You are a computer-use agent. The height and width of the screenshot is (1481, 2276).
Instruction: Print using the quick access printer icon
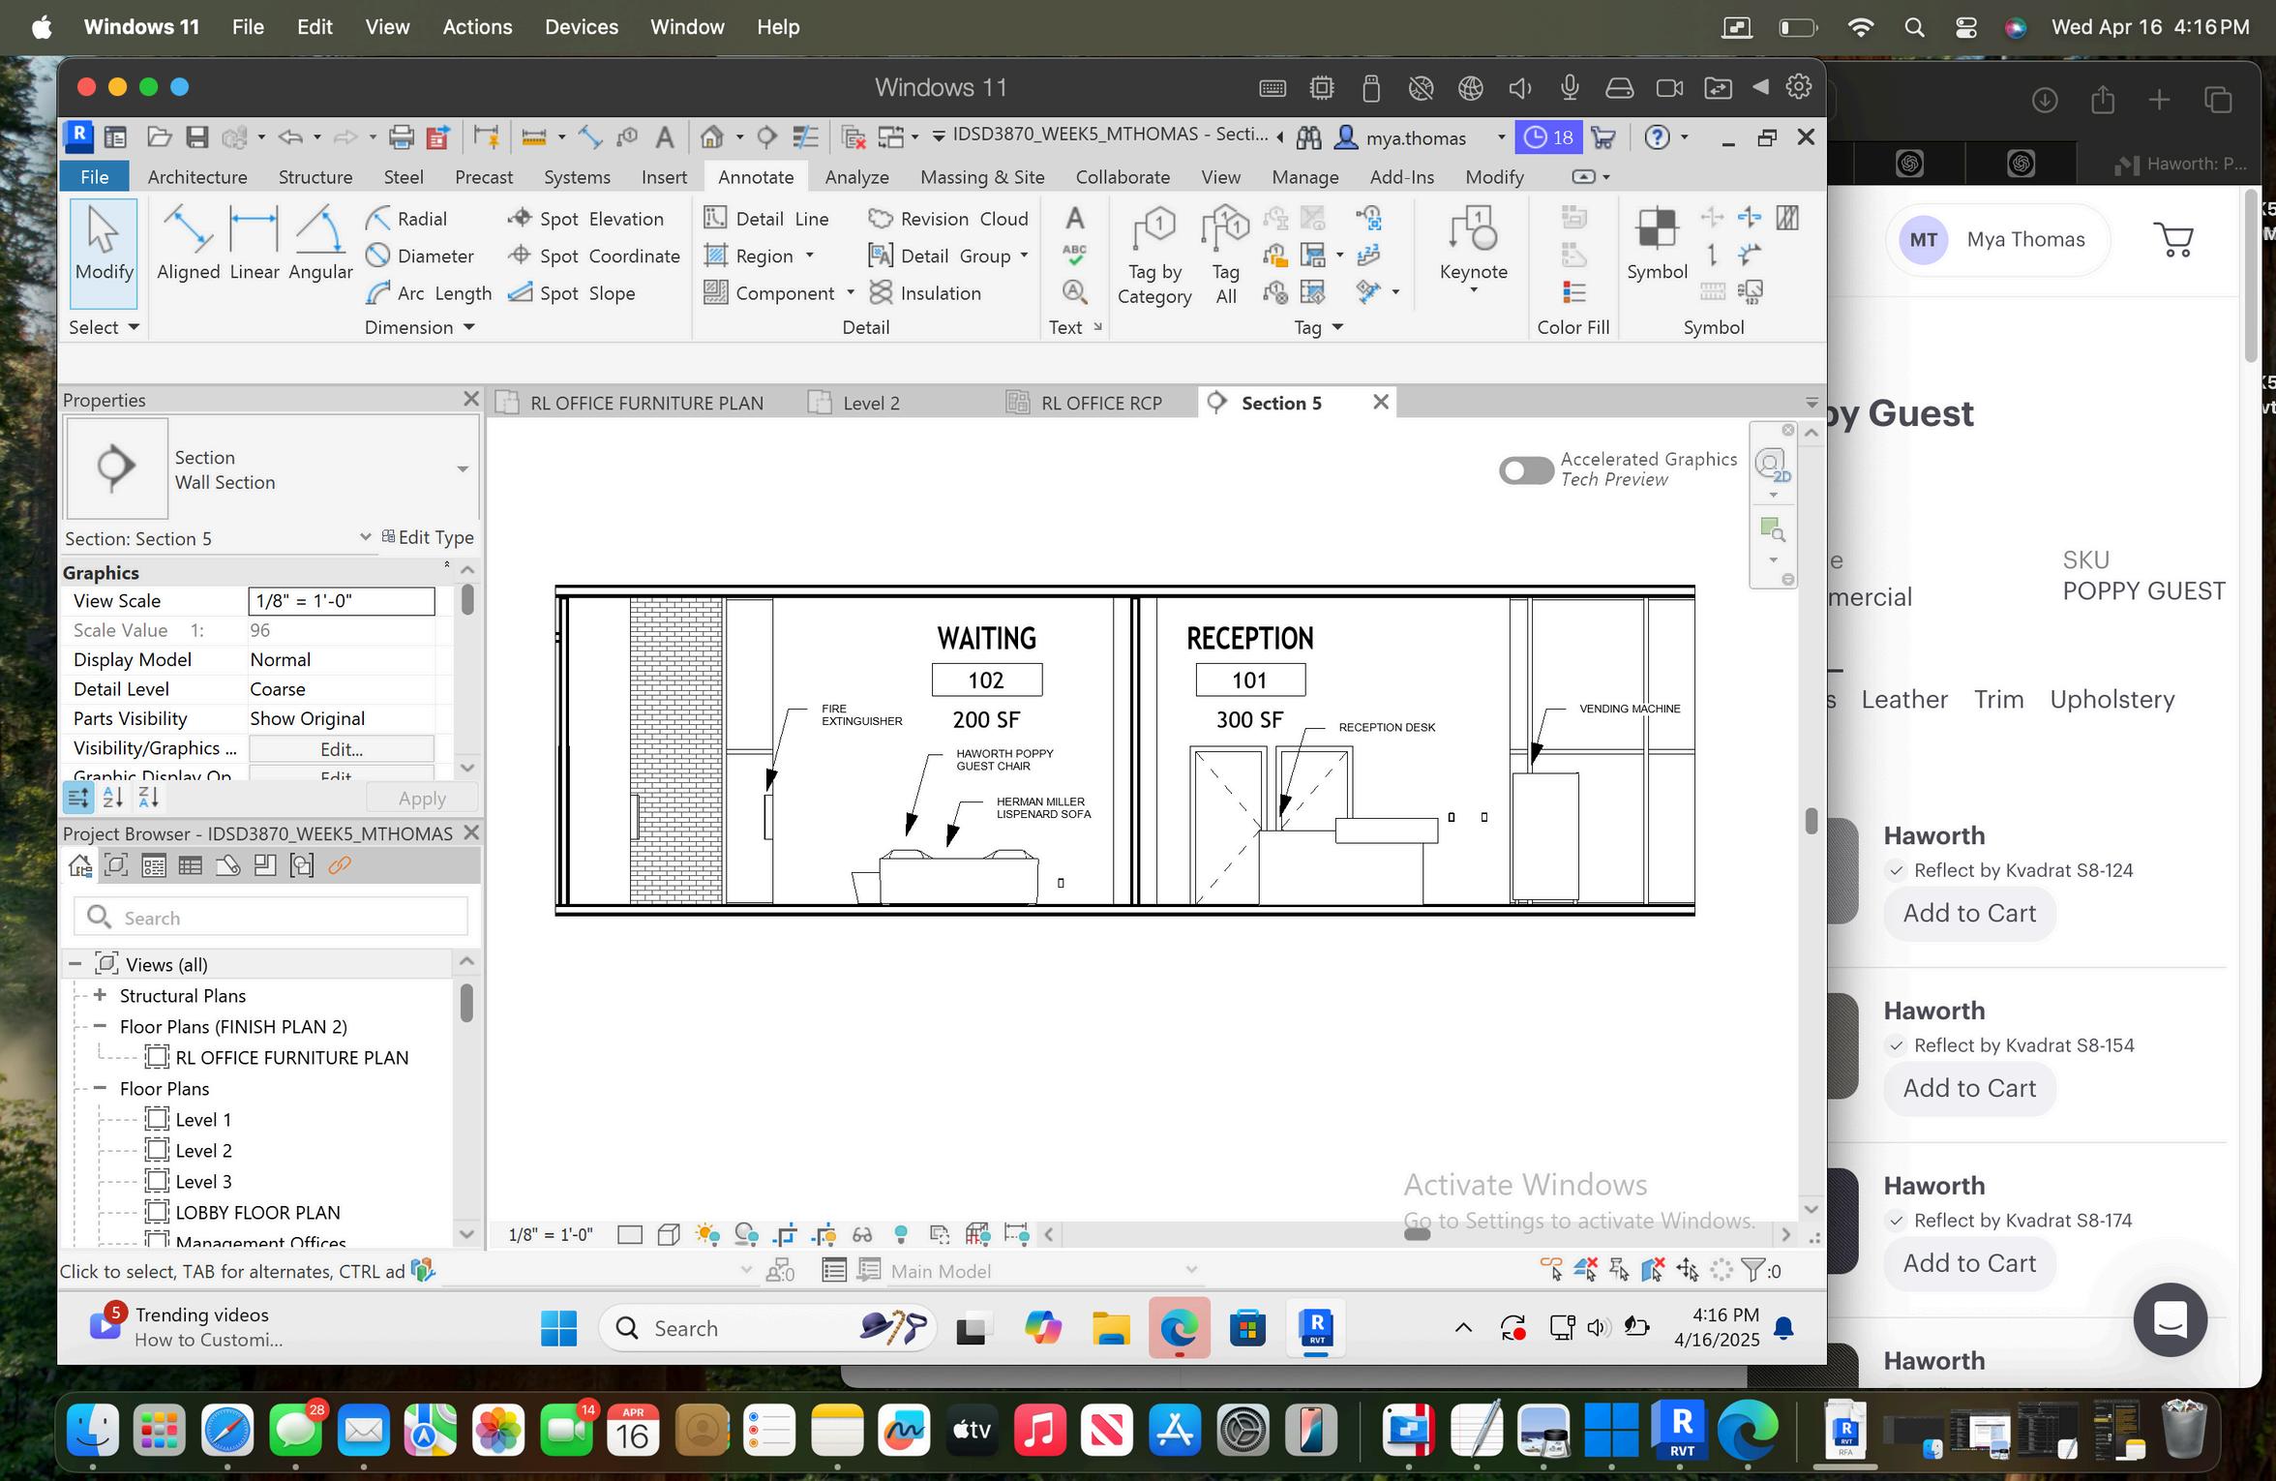(x=401, y=137)
